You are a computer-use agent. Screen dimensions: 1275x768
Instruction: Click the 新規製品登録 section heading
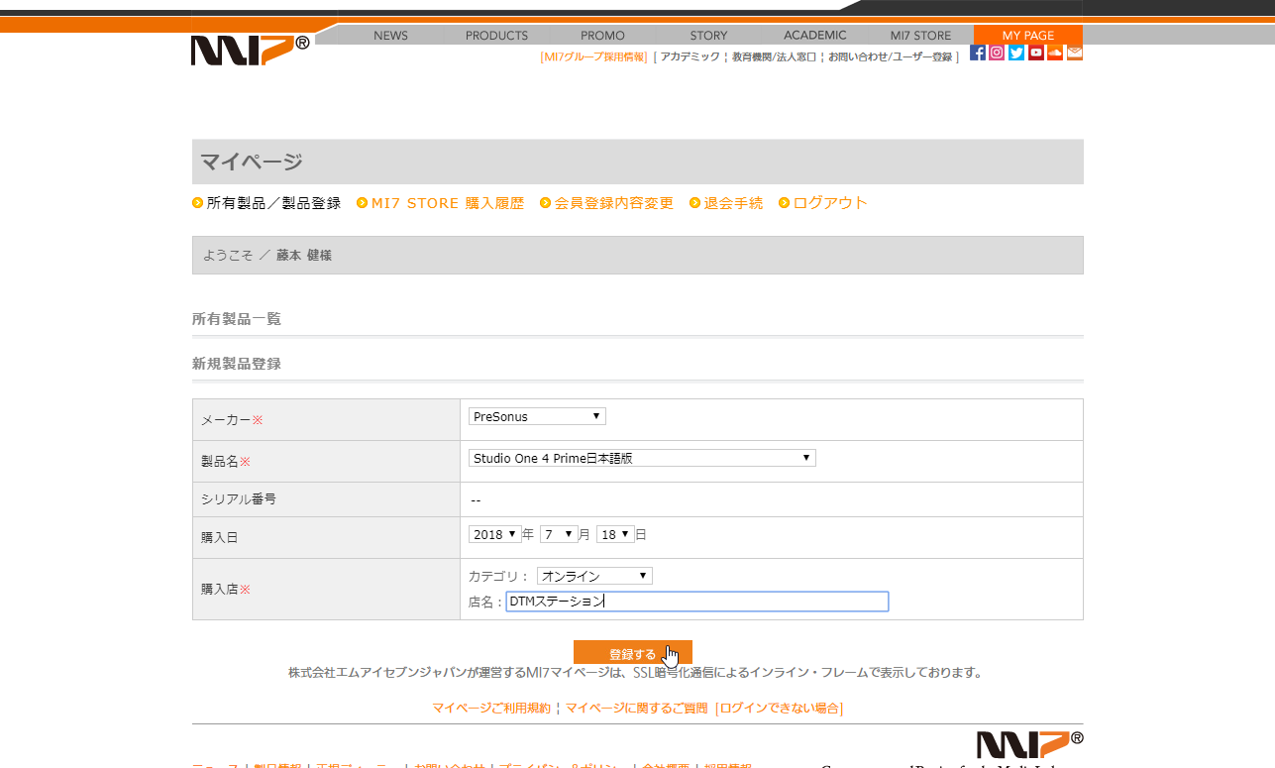(237, 364)
